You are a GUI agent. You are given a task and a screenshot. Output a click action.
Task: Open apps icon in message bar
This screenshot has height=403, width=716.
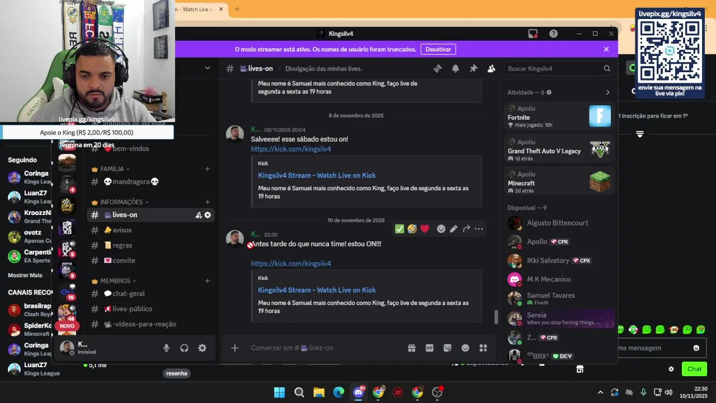pyautogui.click(x=483, y=348)
